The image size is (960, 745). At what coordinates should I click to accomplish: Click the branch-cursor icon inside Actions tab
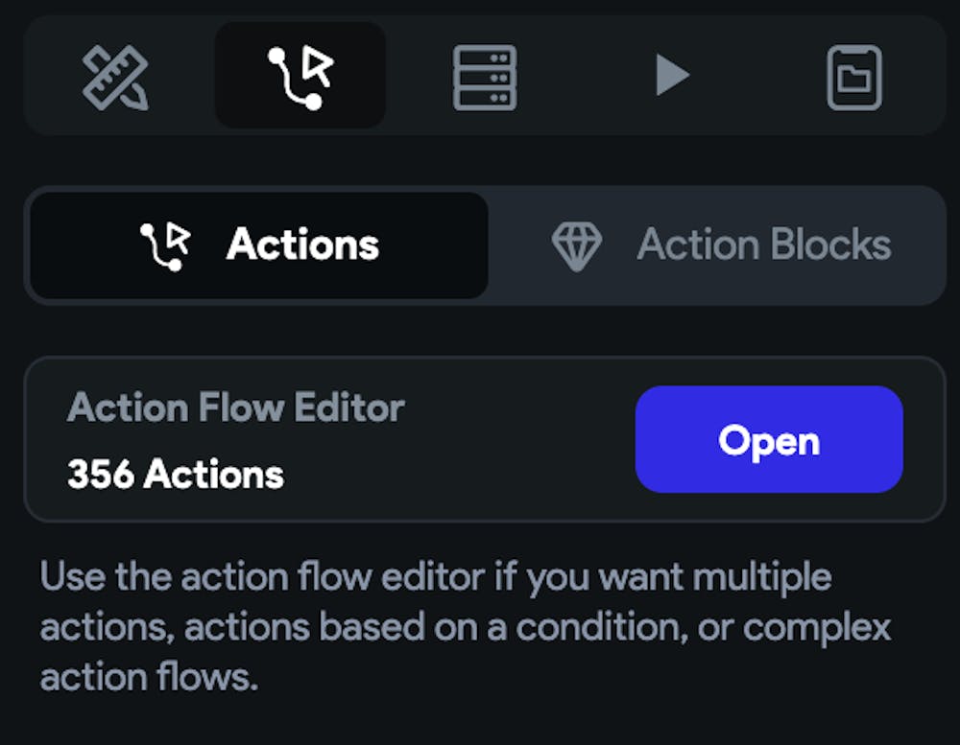pos(164,245)
